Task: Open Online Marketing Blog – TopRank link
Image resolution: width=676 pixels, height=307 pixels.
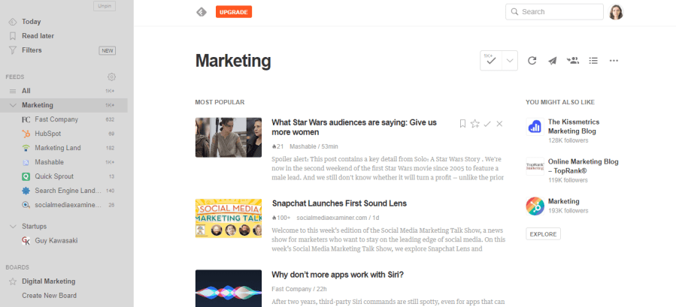Action: point(584,166)
